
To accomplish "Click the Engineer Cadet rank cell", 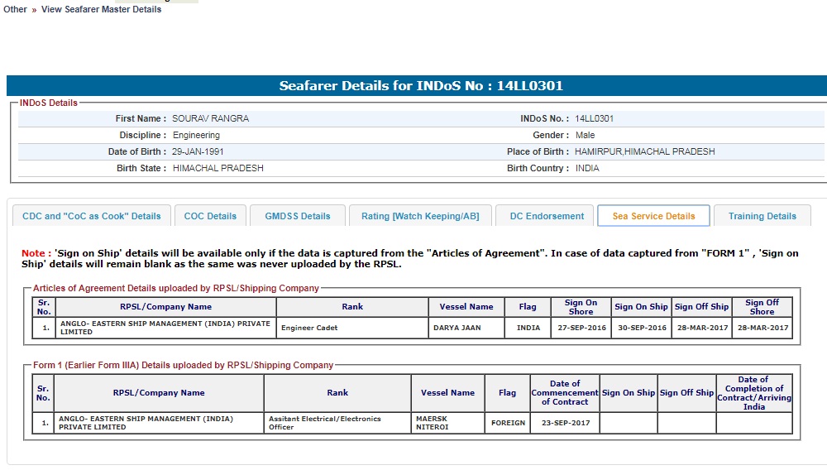I will 309,328.
